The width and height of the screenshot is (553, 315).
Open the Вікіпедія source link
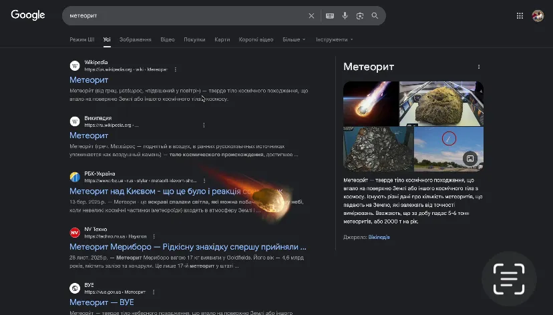(x=379, y=237)
